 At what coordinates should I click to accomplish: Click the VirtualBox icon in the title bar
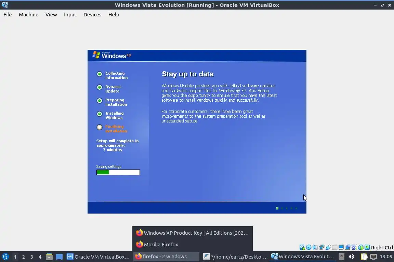(x=5, y=5)
